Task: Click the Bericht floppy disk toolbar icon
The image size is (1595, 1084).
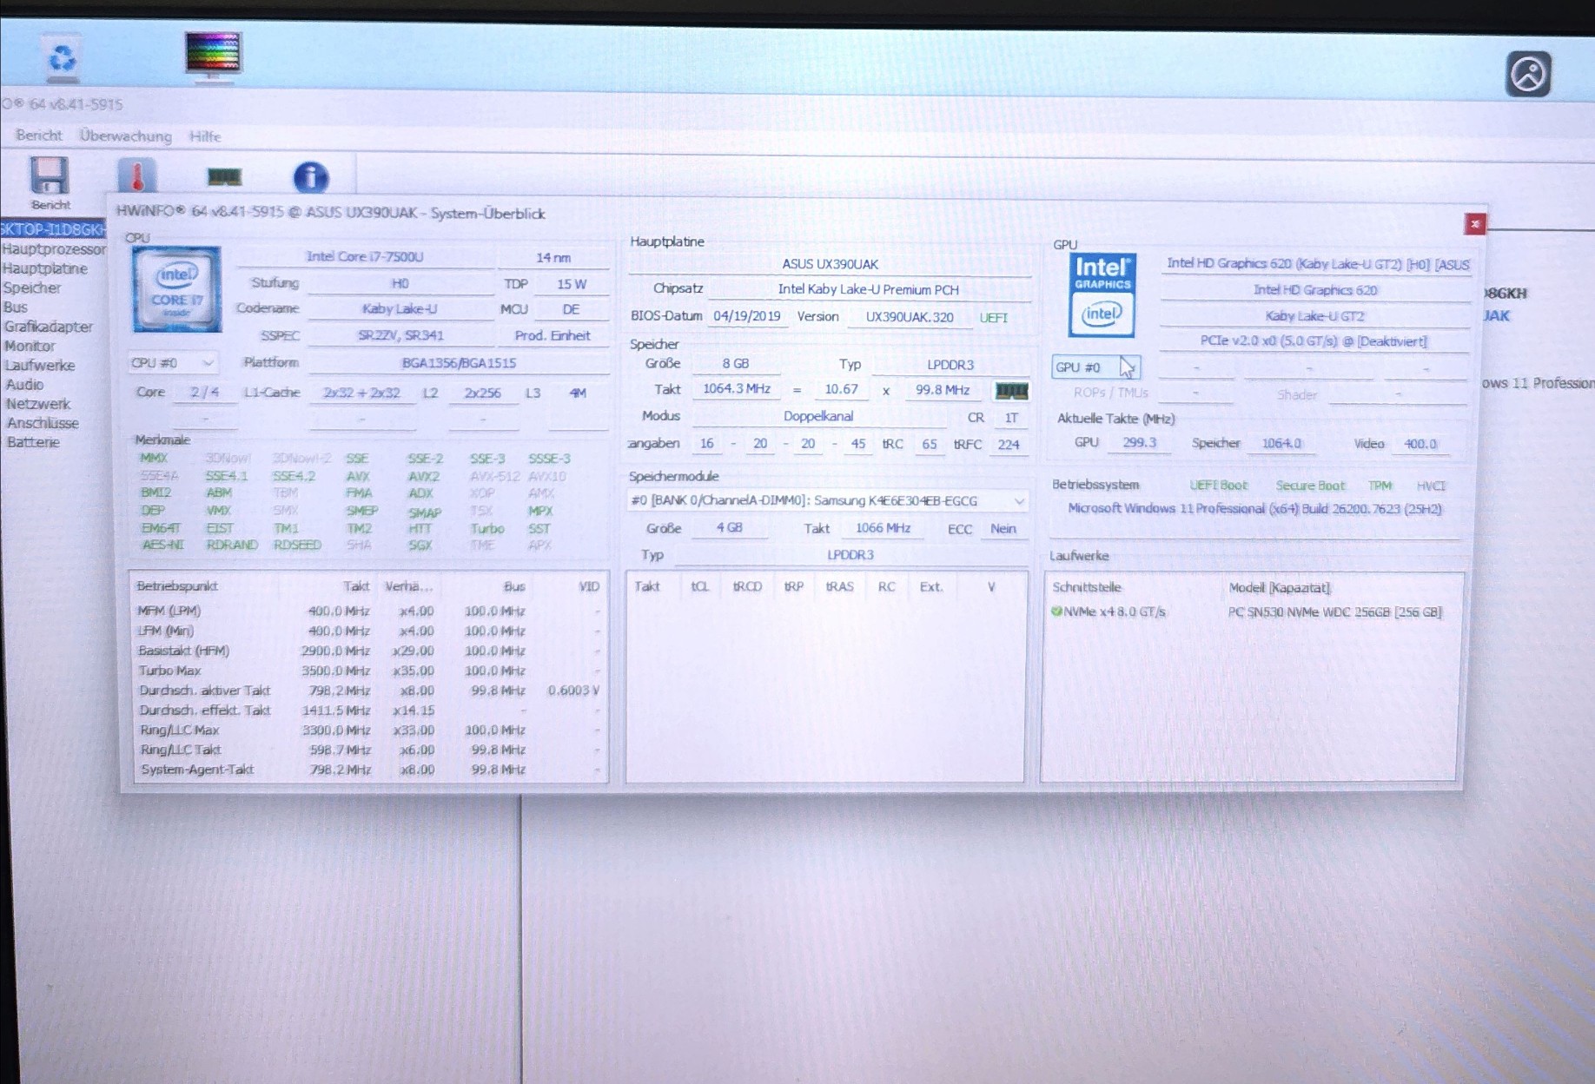Action: [50, 183]
